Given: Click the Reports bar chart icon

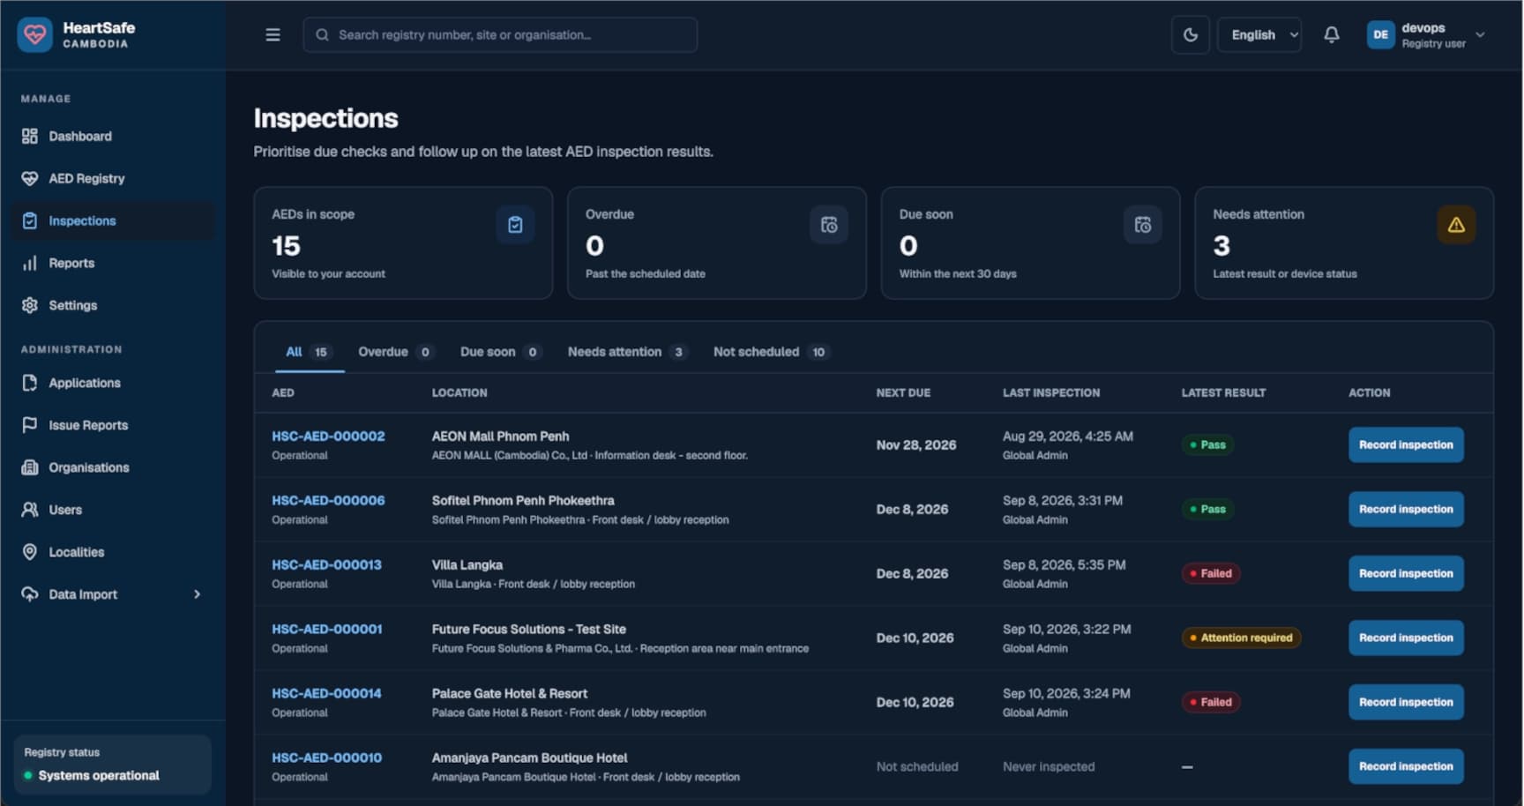Looking at the screenshot, I should tap(30, 263).
